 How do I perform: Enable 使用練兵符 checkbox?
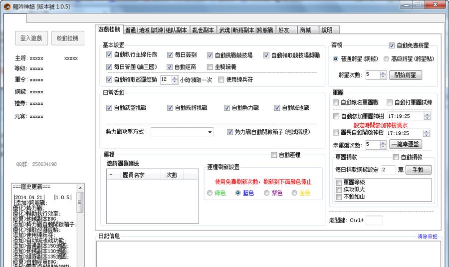click(221, 79)
